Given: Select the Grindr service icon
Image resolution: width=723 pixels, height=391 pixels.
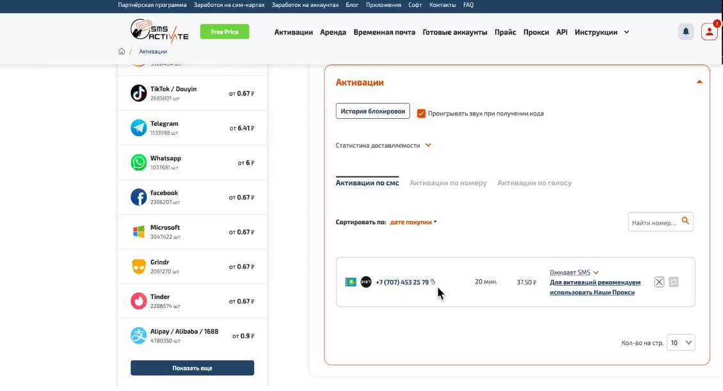Looking at the screenshot, I should pos(138,266).
